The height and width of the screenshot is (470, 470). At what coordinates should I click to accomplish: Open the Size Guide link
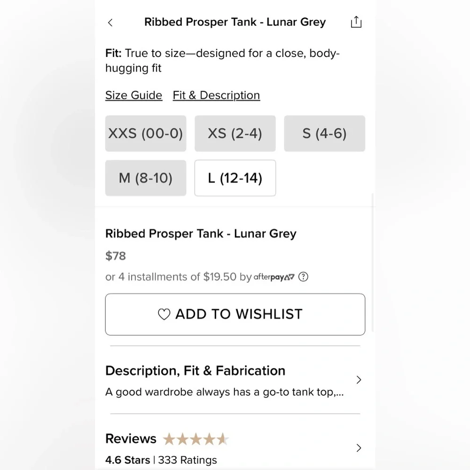[x=133, y=95]
